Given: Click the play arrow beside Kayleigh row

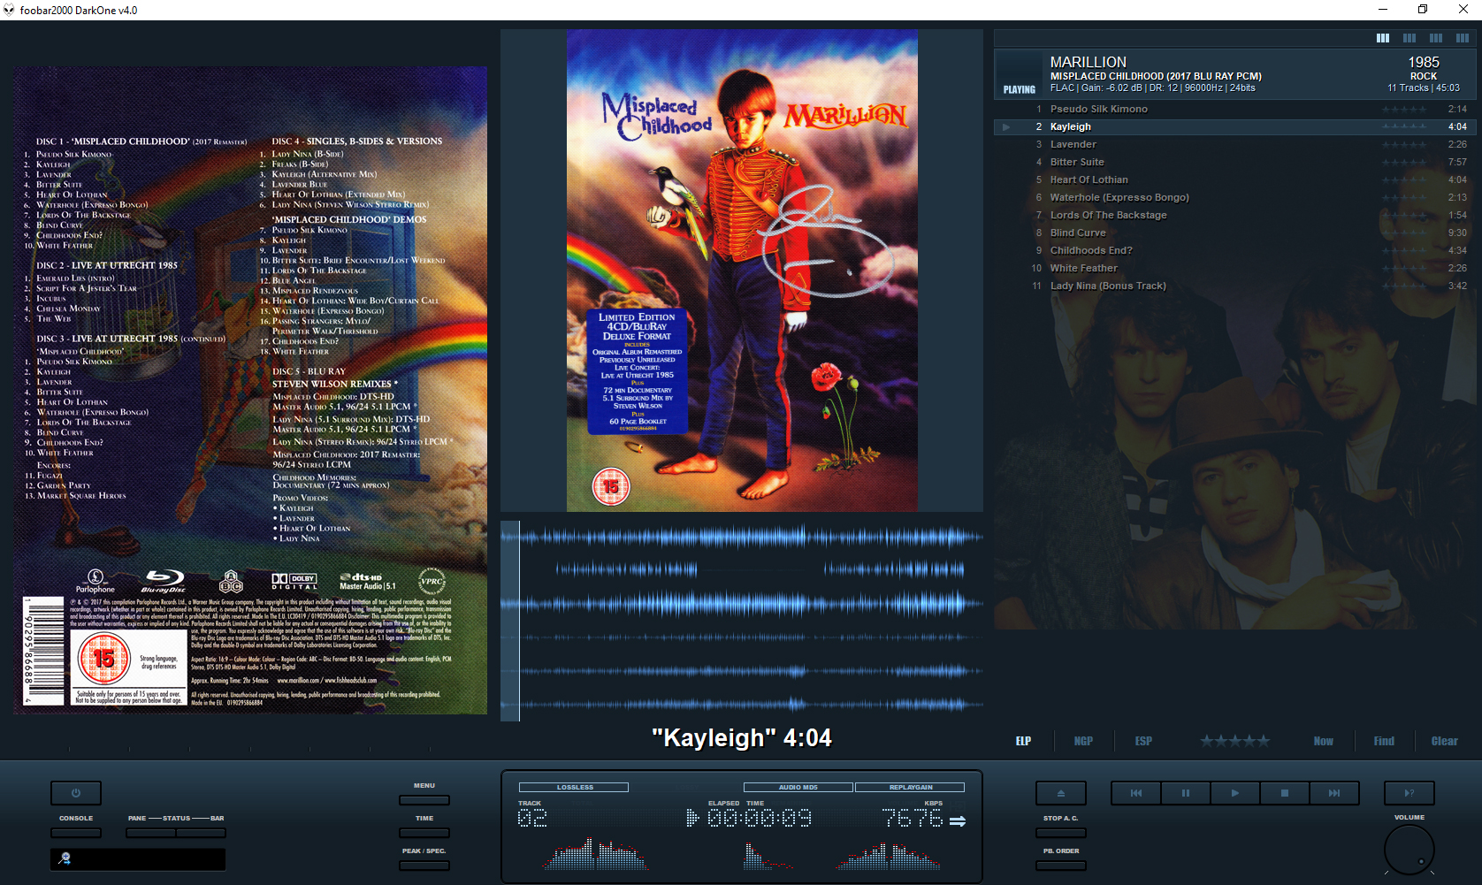Looking at the screenshot, I should [x=1006, y=127].
